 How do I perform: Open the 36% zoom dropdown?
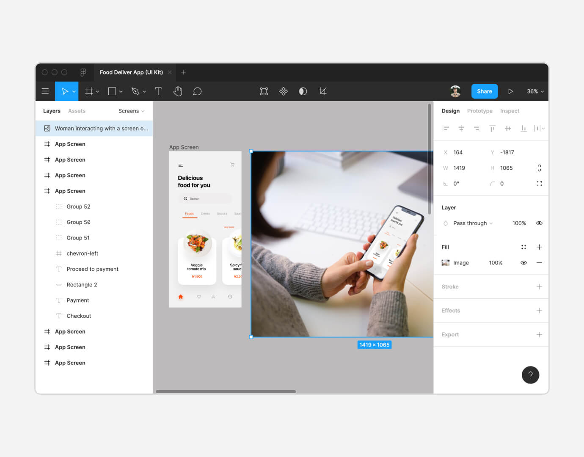pos(534,91)
